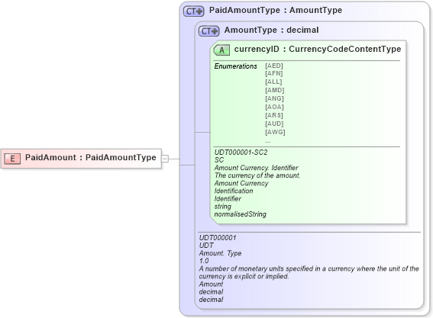Click 'Amount Currency. Identifier' annotation
Image resolution: width=433 pixels, height=318 pixels.
point(257,168)
